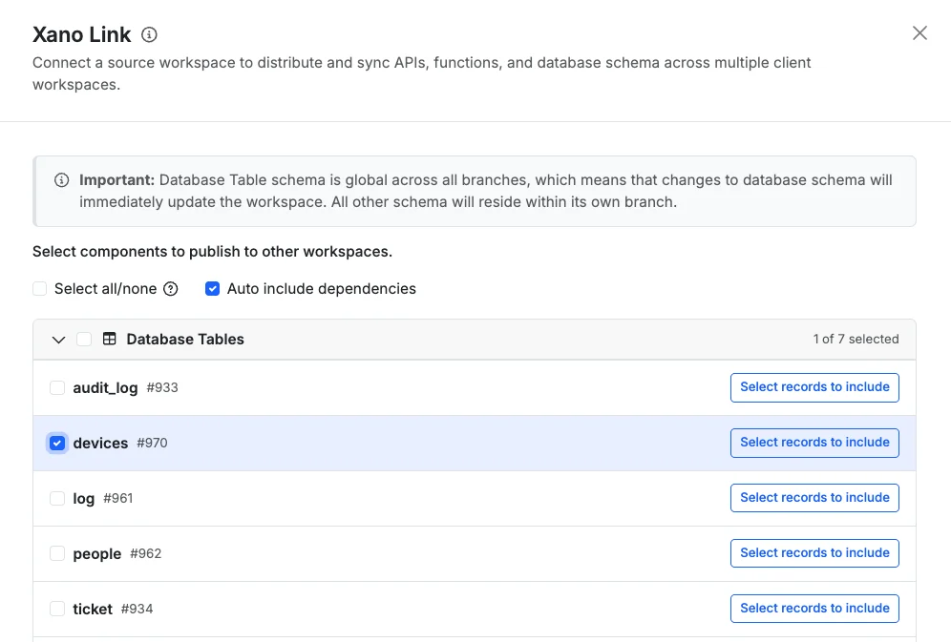
Task: Click the '1 of 7 selected' counter
Action: (x=856, y=340)
